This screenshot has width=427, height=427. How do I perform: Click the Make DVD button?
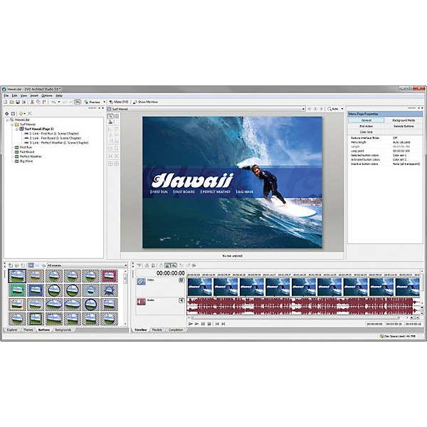click(x=118, y=102)
